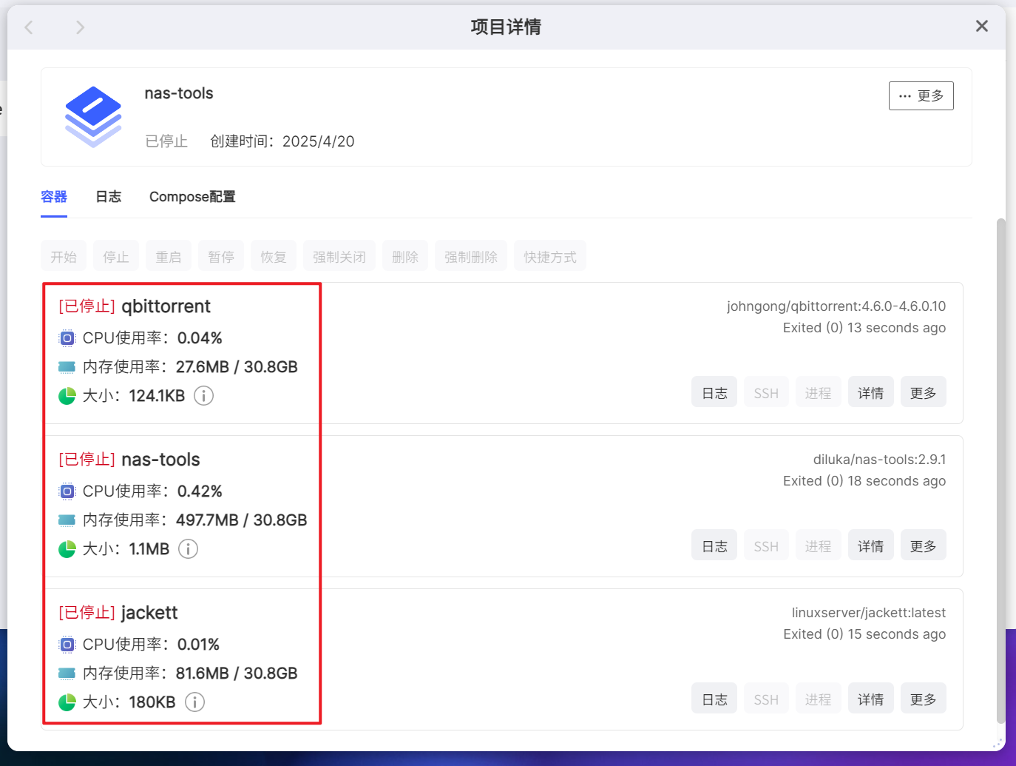Select the jackett container name
Image resolution: width=1016 pixels, height=766 pixels.
(149, 613)
